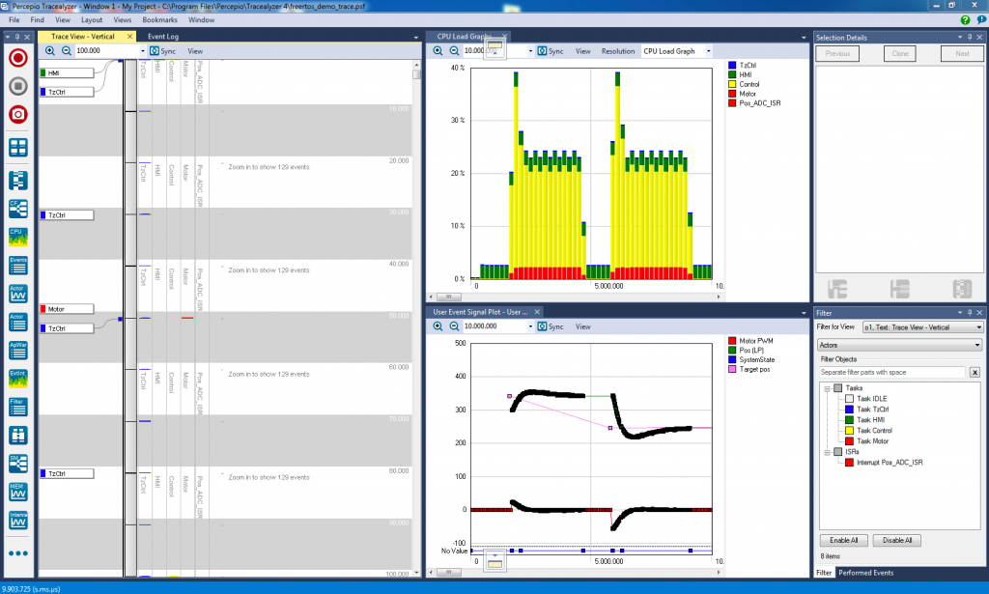Screen dimensions: 989x594
Task: Zoom in on the Trace View
Action: (x=50, y=51)
